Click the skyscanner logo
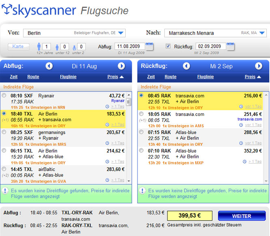 [x=39, y=10]
